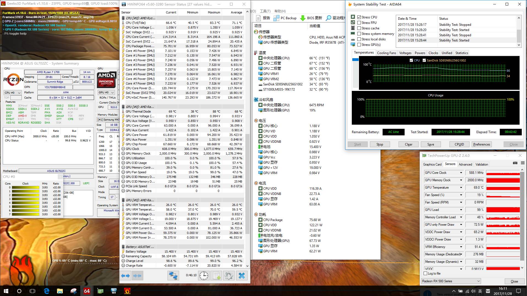The height and width of the screenshot is (296, 527).
Task: Click the blue X icon in HWiNFO toolbar
Action: coord(242,276)
